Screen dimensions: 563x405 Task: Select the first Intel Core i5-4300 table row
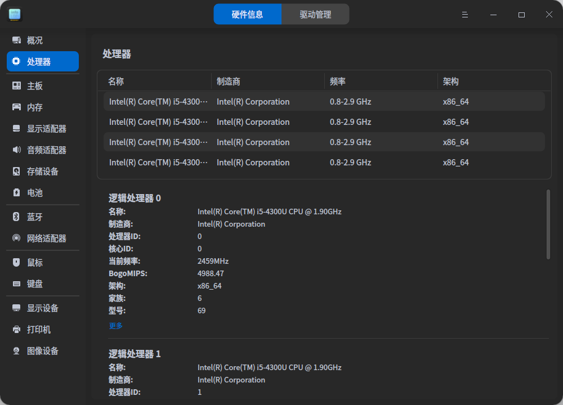324,102
